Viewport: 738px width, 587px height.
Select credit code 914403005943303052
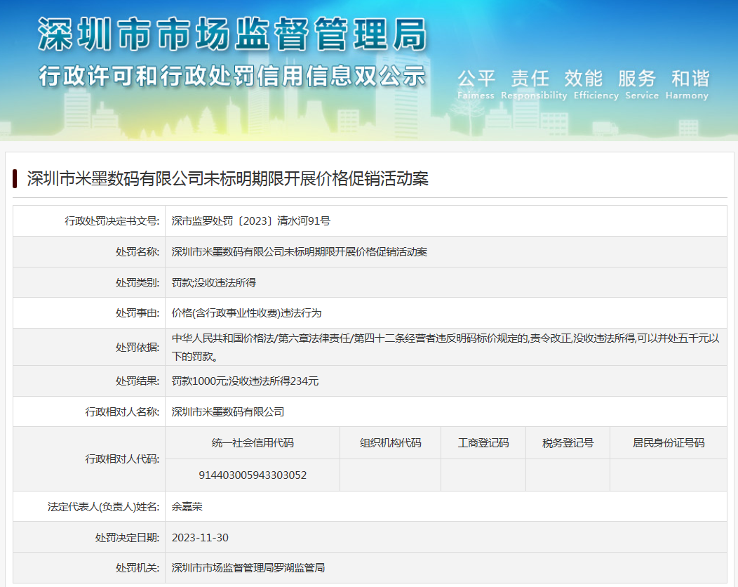click(x=253, y=475)
